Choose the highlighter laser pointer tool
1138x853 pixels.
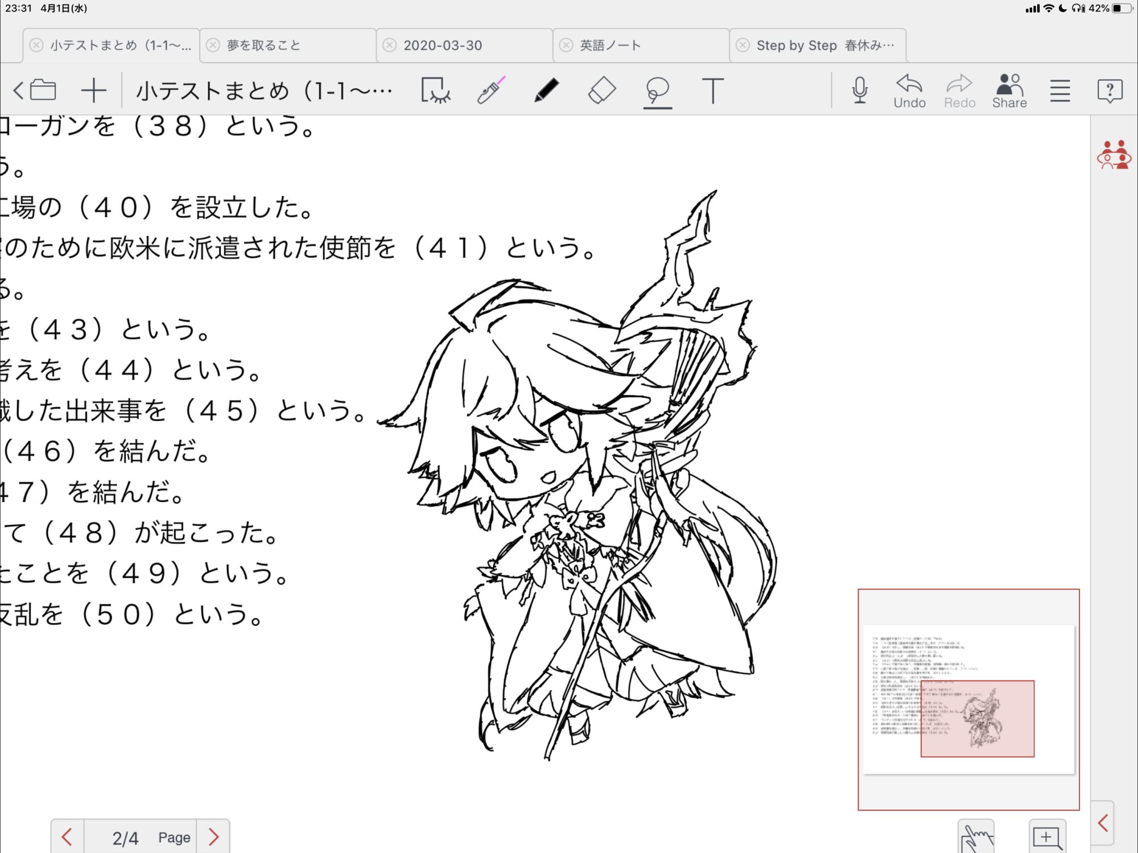[x=490, y=91]
